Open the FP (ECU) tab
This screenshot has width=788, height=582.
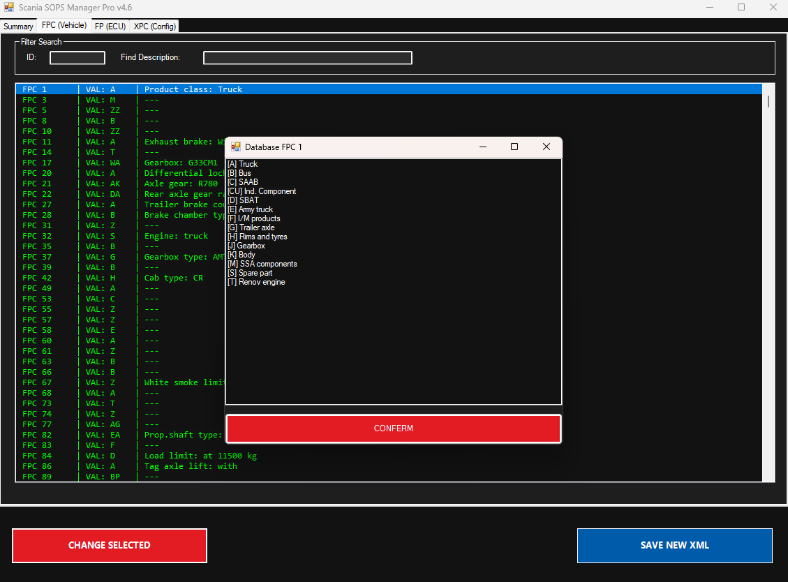click(110, 27)
